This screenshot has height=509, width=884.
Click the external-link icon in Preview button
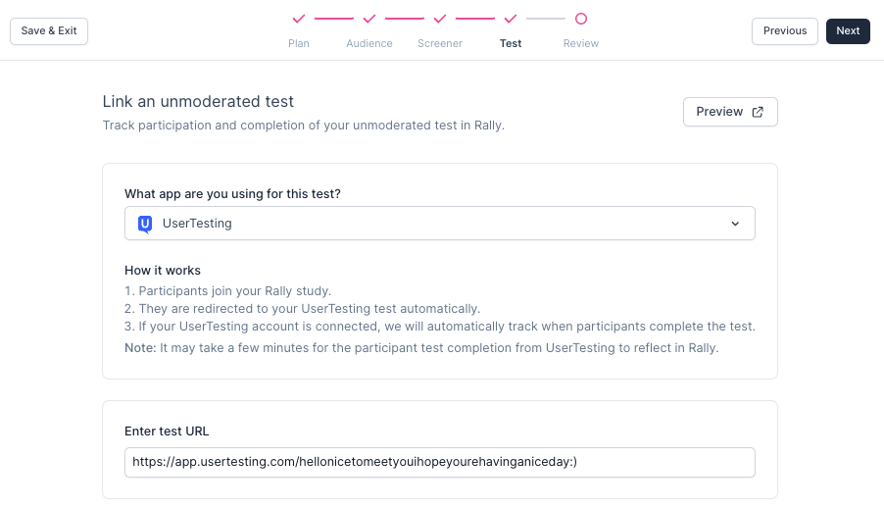point(758,112)
